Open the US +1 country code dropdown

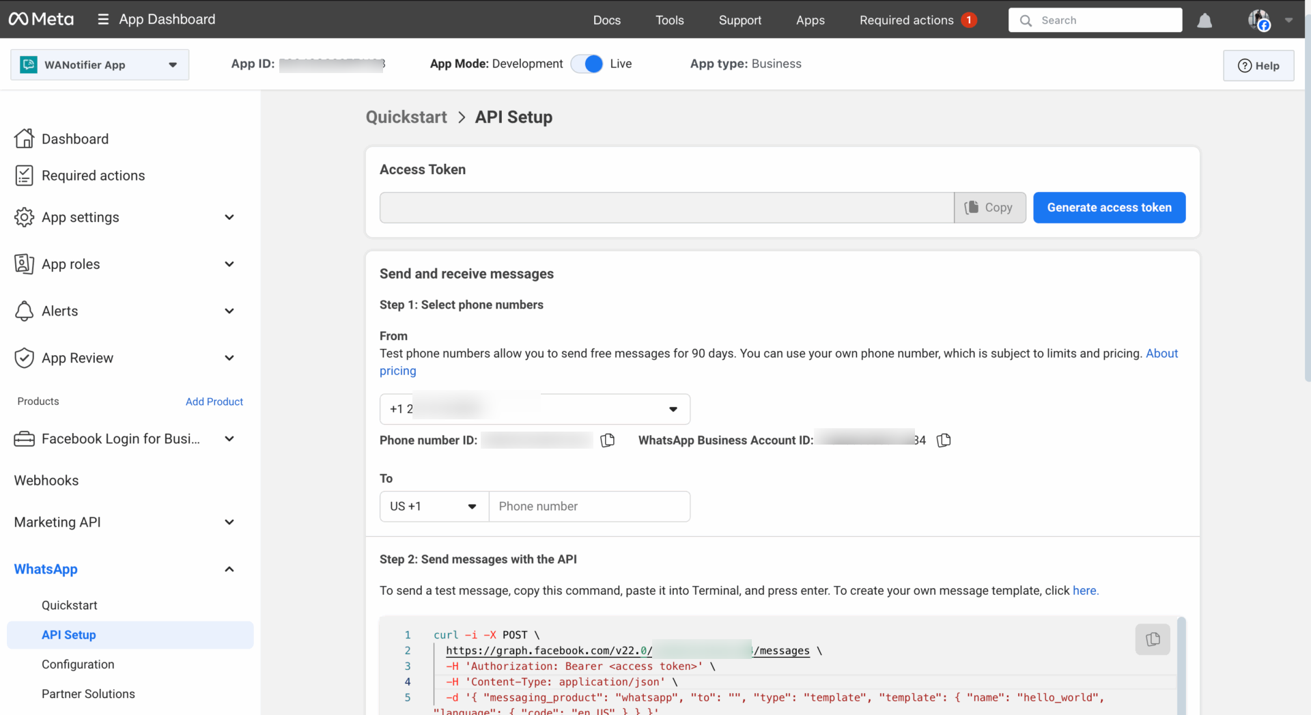(x=434, y=506)
